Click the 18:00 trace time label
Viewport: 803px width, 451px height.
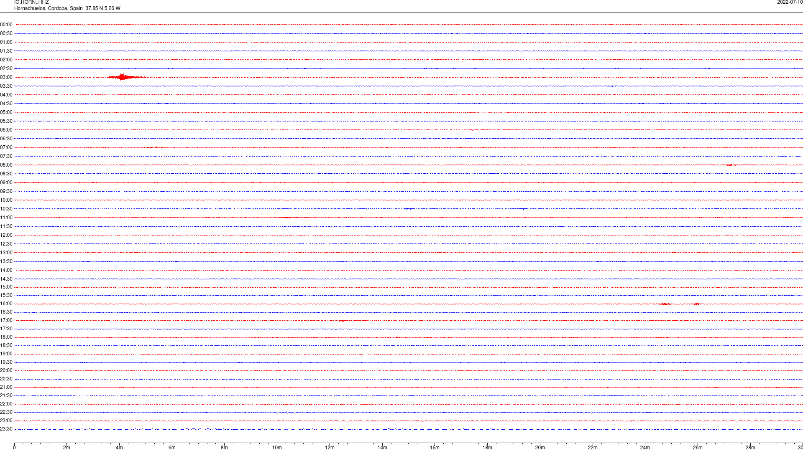[x=6, y=337]
